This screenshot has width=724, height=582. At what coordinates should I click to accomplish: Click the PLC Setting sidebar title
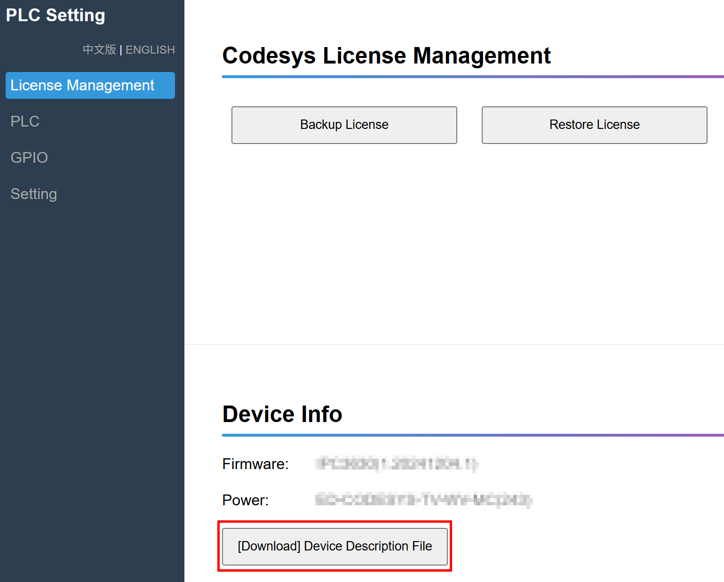tap(56, 15)
